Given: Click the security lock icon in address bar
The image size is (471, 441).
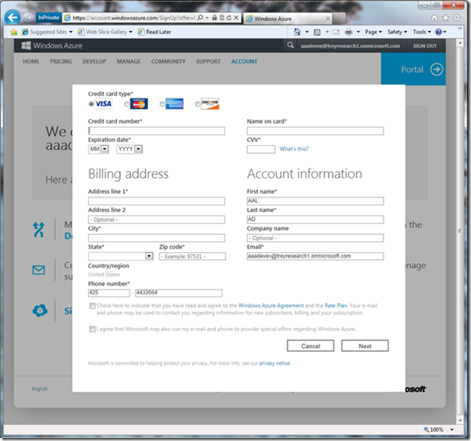Looking at the screenshot, I should [x=214, y=18].
